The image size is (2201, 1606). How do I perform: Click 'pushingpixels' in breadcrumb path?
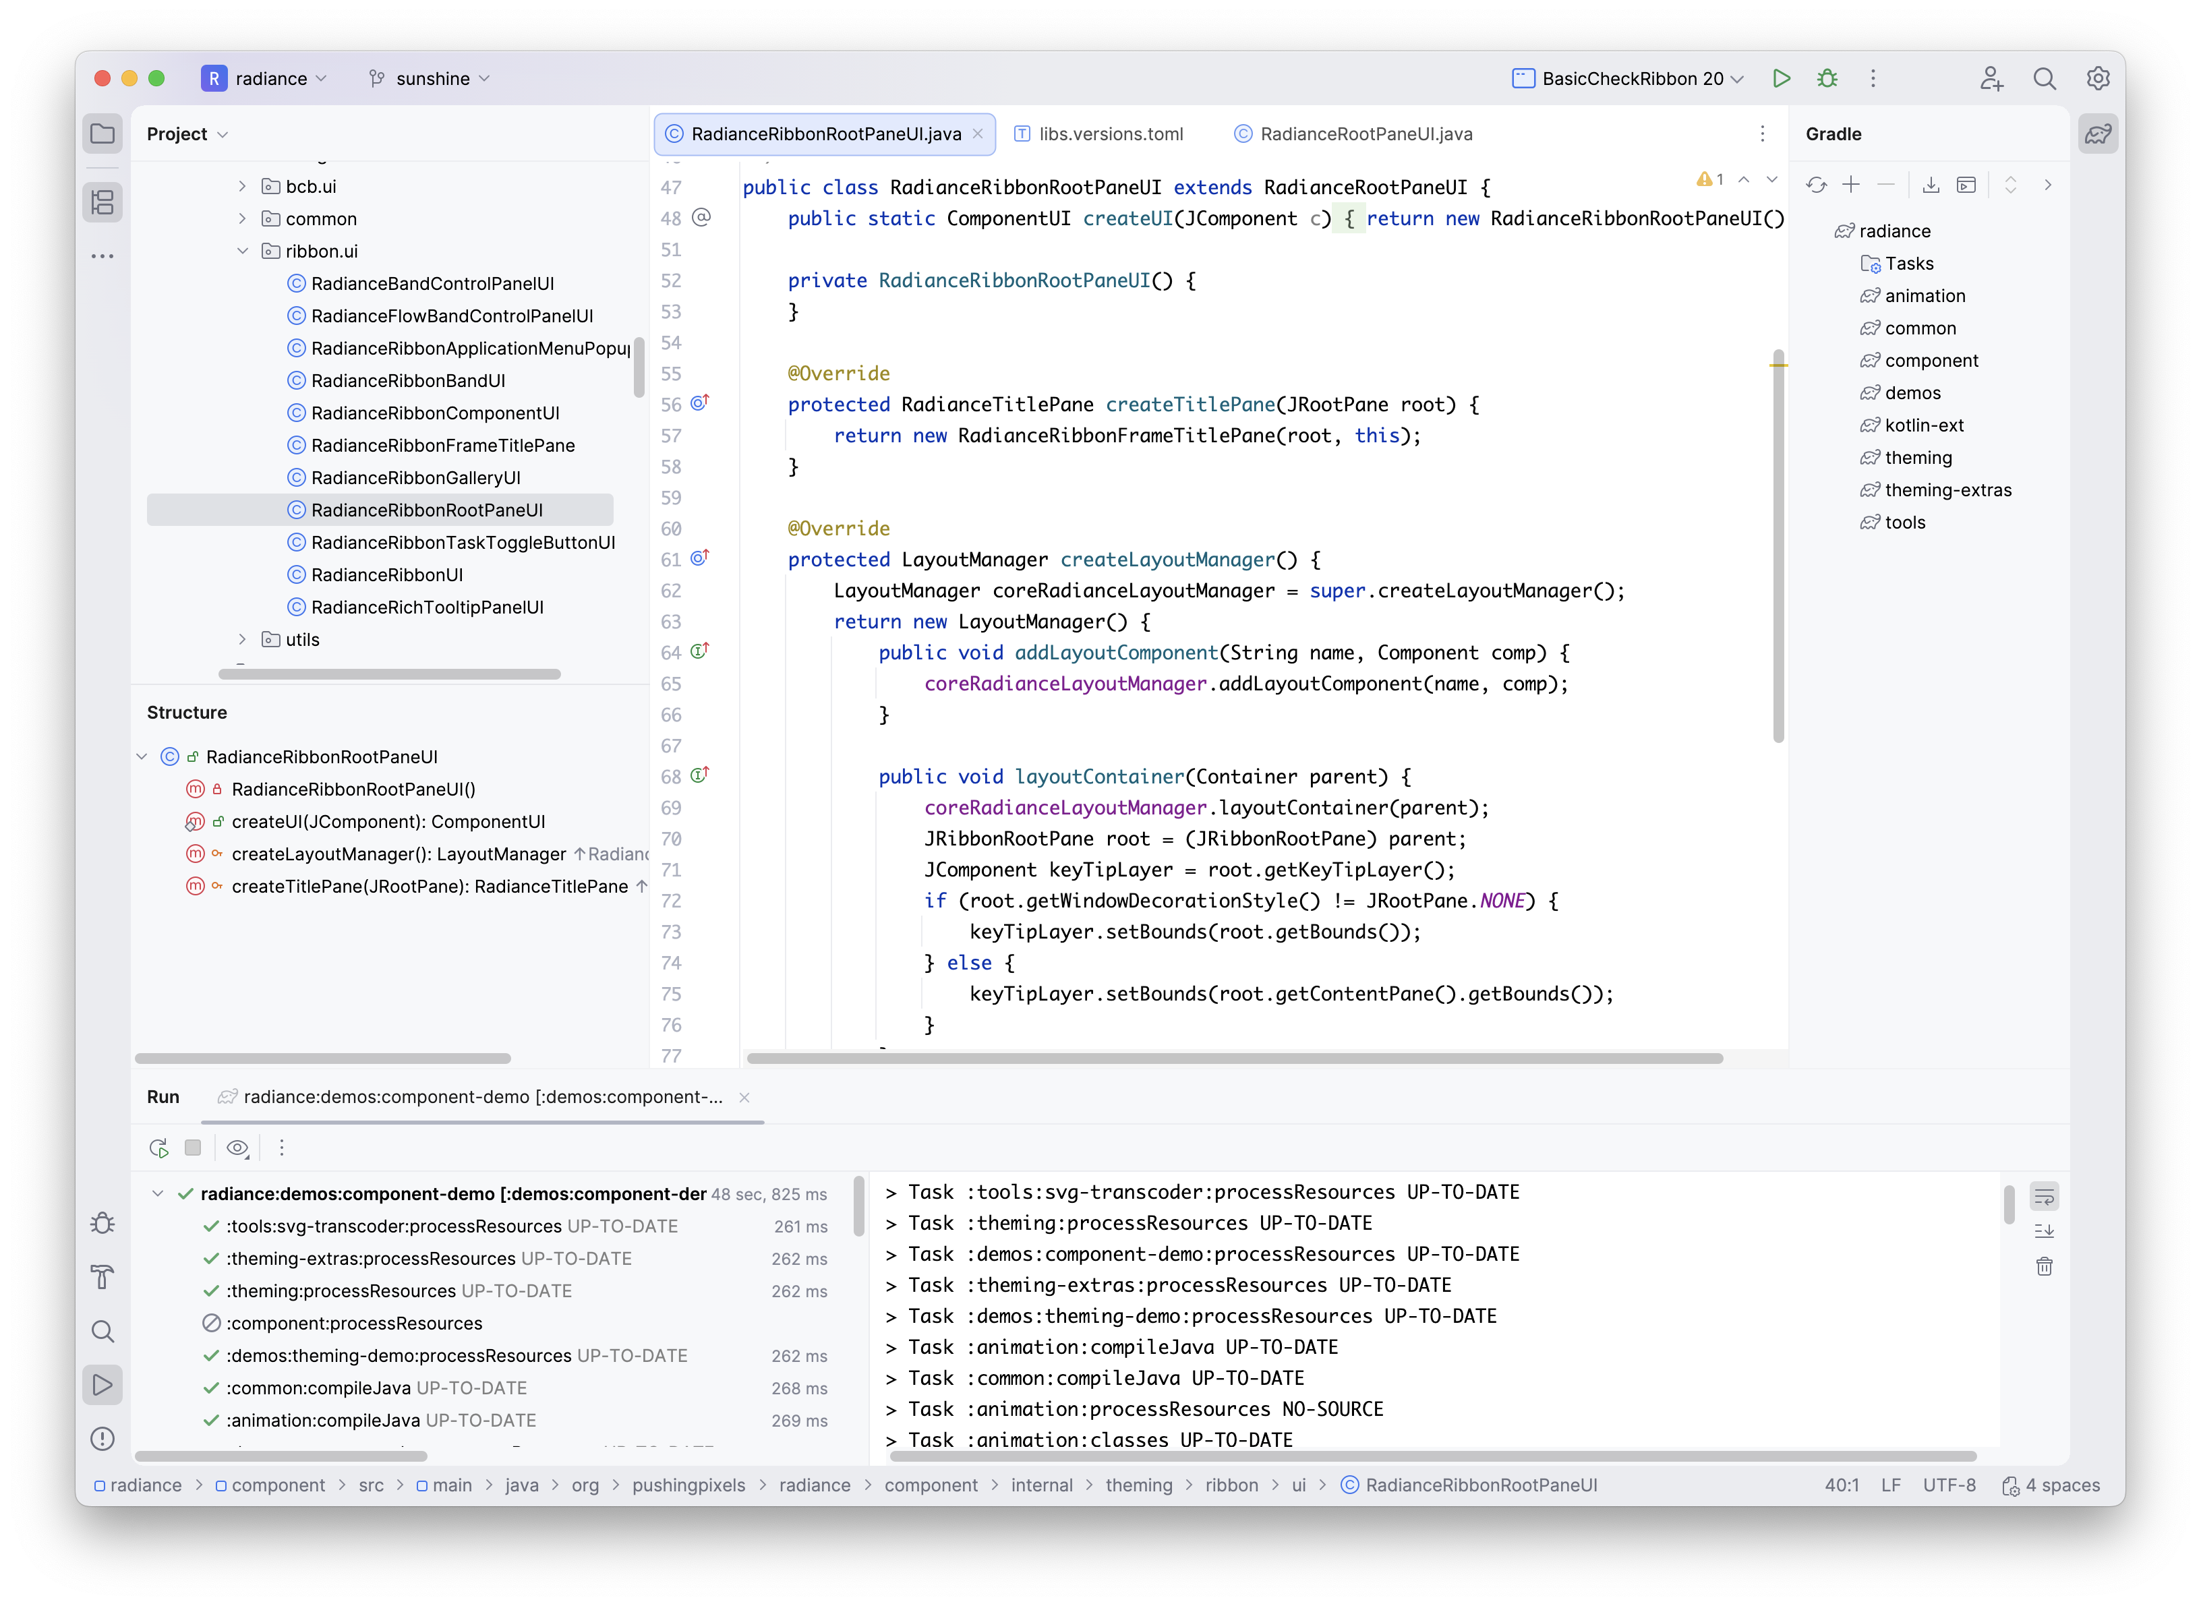click(x=688, y=1485)
